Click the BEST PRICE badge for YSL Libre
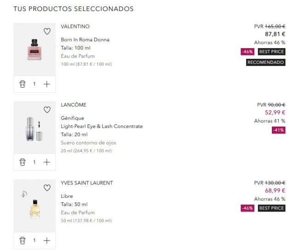299x252 pixels. 271,208
